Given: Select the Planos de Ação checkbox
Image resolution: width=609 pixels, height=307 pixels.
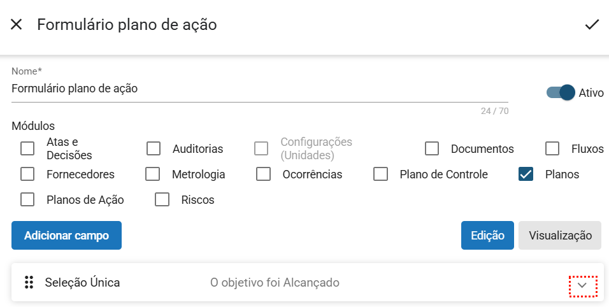Looking at the screenshot, I should (x=27, y=199).
